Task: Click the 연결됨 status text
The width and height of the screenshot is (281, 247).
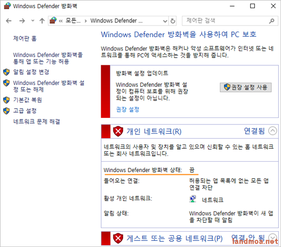Action: tap(254, 131)
